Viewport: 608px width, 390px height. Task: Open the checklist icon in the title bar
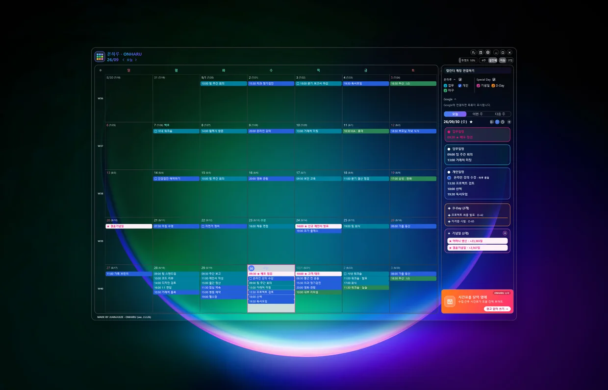click(473, 52)
